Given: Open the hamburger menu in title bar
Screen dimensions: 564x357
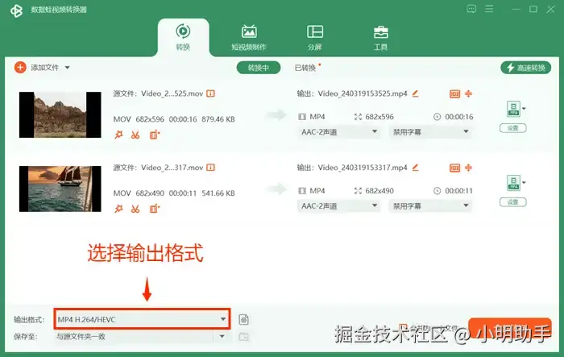Looking at the screenshot, I should (489, 9).
